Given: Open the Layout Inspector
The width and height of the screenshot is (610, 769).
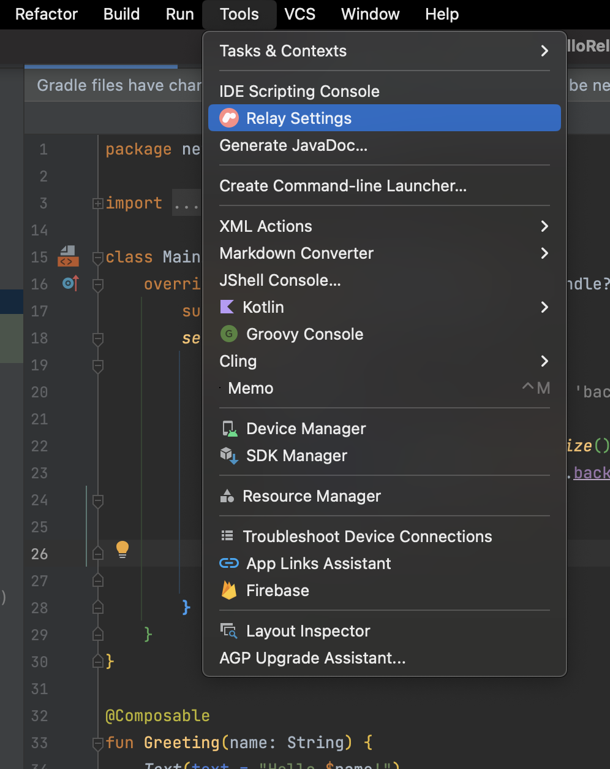Looking at the screenshot, I should pyautogui.click(x=308, y=631).
